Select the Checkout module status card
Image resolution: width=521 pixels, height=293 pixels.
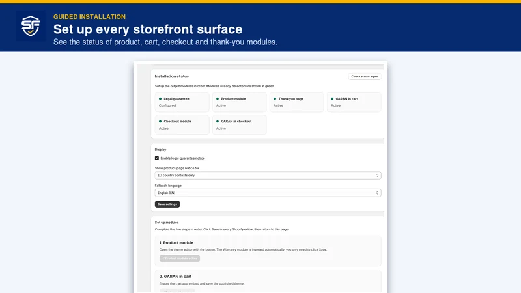[182, 124]
